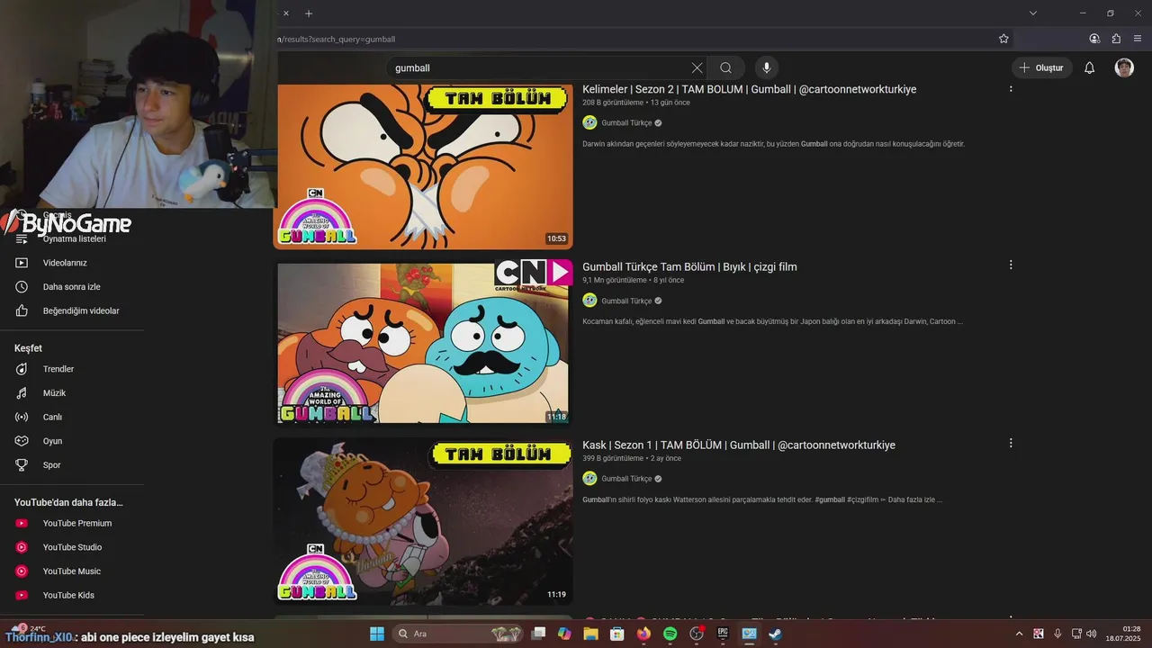1152x648 pixels.
Task: Open more options for Kelimeler video
Action: [x=1011, y=88]
